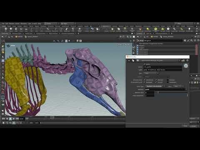Toggle first checkbox in the lower checkbox row
This screenshot has width=200, height=150.
coord(144,82)
